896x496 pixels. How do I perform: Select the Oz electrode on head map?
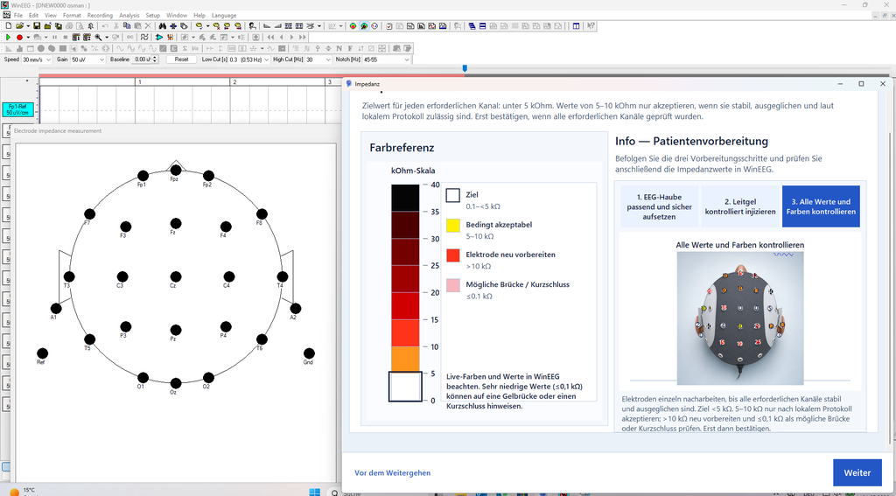(175, 383)
